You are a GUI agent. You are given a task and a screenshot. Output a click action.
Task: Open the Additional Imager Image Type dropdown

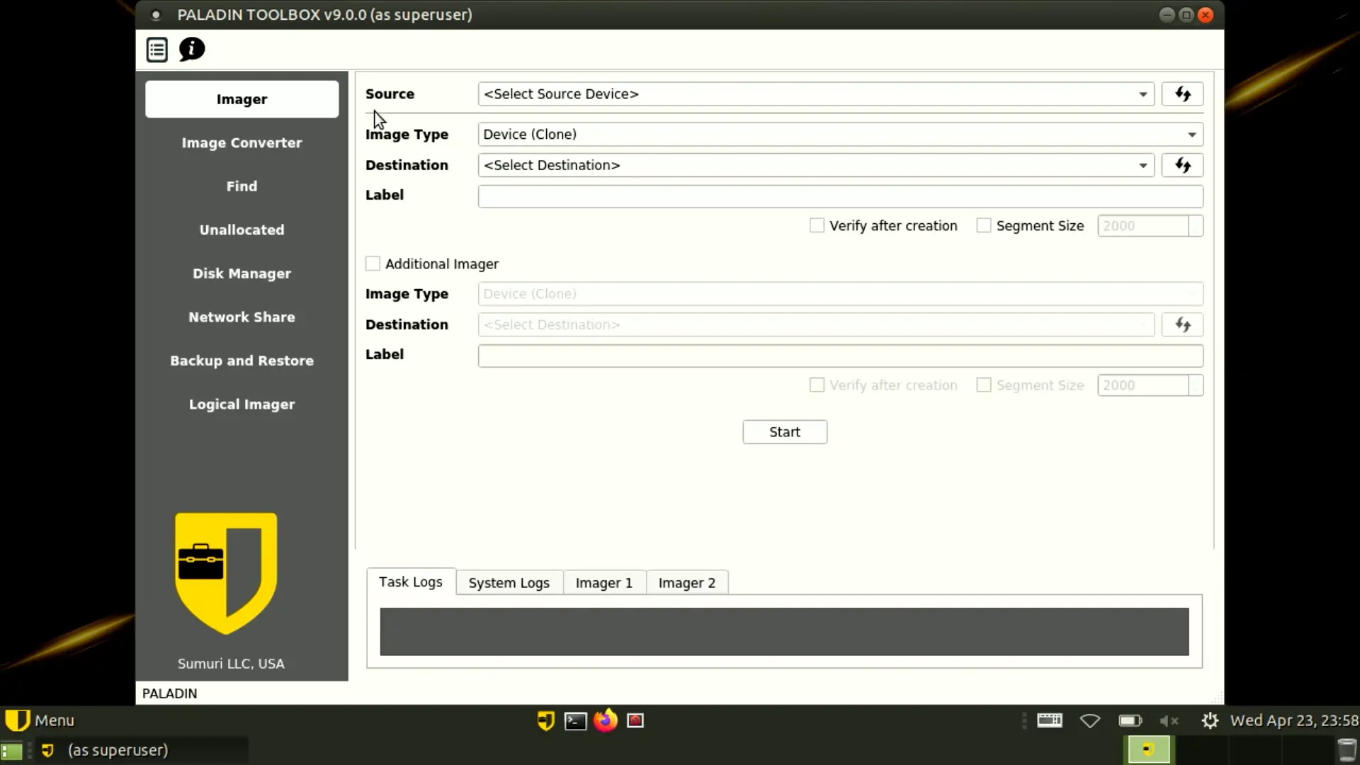(840, 294)
